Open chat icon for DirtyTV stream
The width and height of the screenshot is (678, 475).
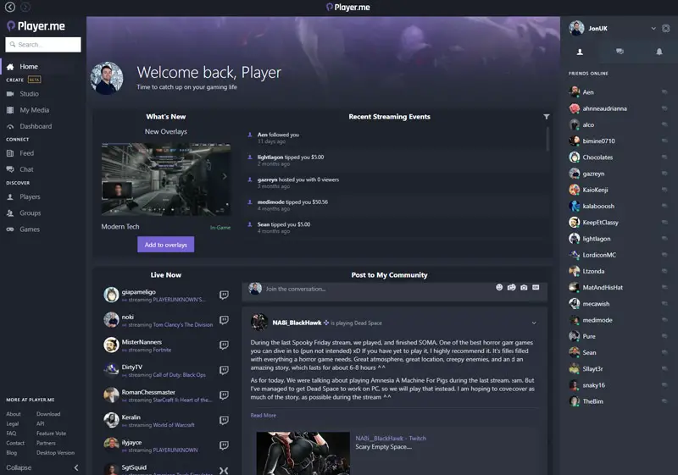[224, 370]
